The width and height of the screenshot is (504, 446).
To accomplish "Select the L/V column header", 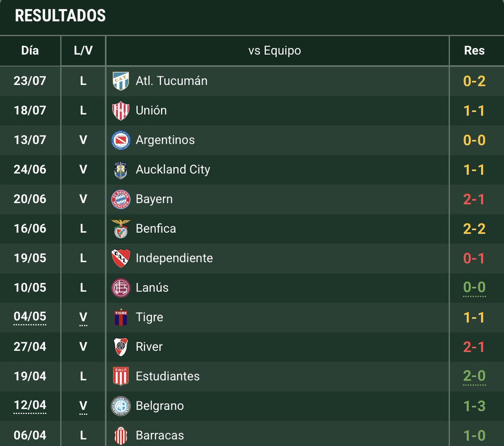I will pyautogui.click(x=83, y=50).
